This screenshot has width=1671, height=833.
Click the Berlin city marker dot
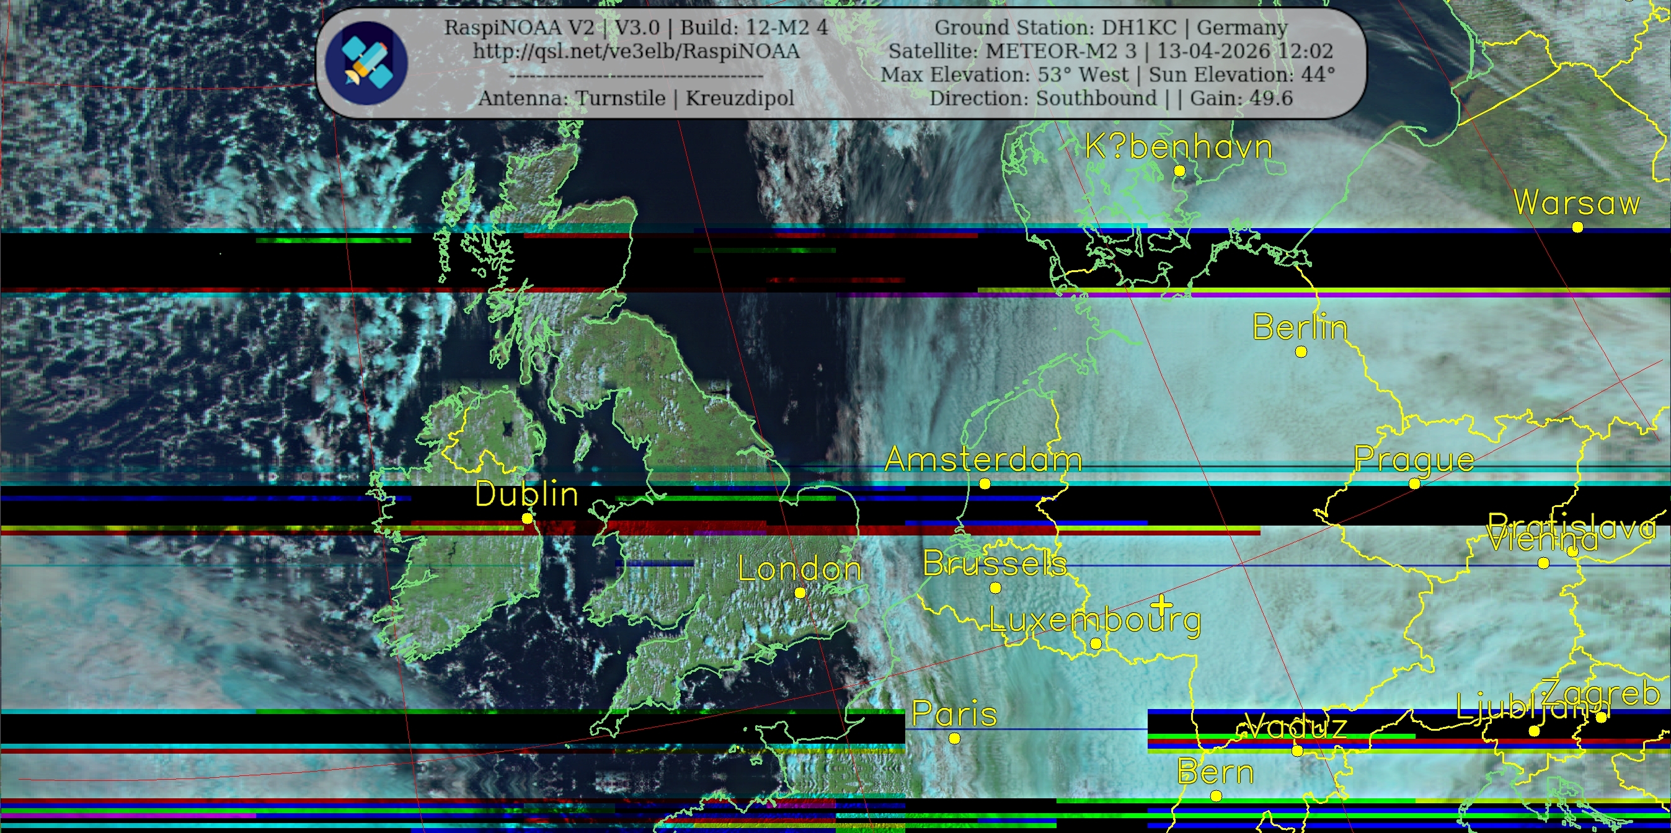point(1301,352)
